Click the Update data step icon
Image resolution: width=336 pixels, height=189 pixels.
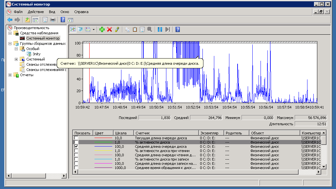point(167,29)
